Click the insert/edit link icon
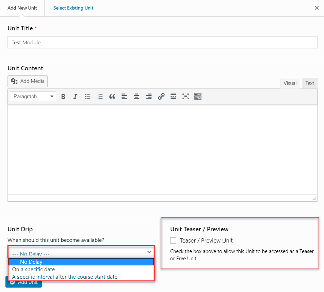 [161, 97]
